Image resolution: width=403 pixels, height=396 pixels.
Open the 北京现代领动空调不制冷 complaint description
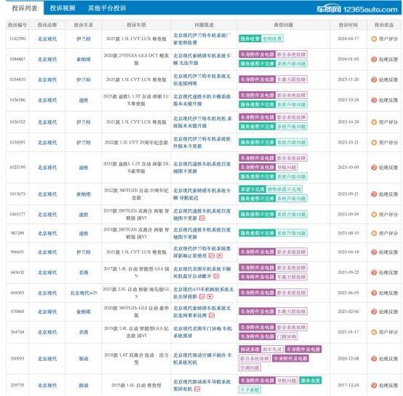pos(202,359)
